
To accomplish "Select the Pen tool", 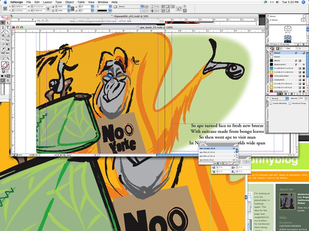I will (x=3, y=27).
